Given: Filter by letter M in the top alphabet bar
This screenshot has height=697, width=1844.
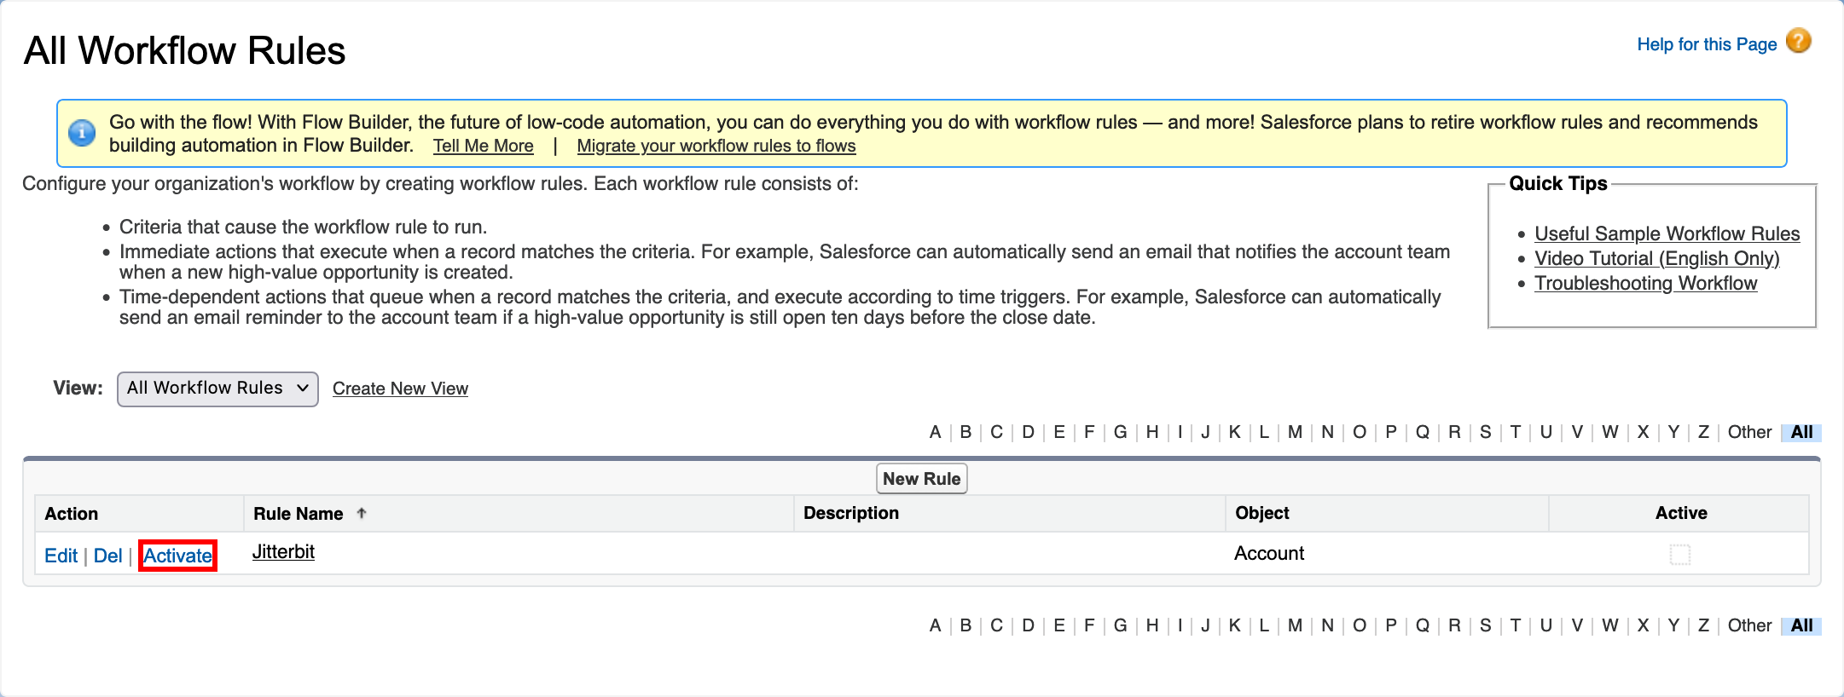Looking at the screenshot, I should tap(1295, 432).
